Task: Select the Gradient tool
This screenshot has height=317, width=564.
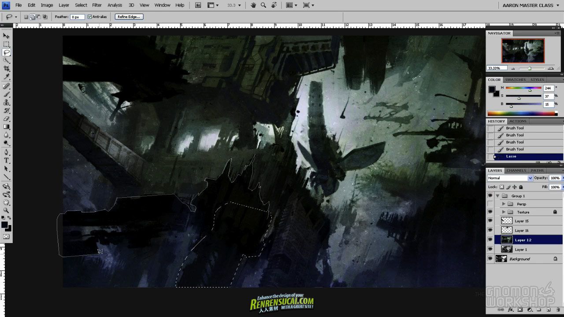Action: [6, 127]
